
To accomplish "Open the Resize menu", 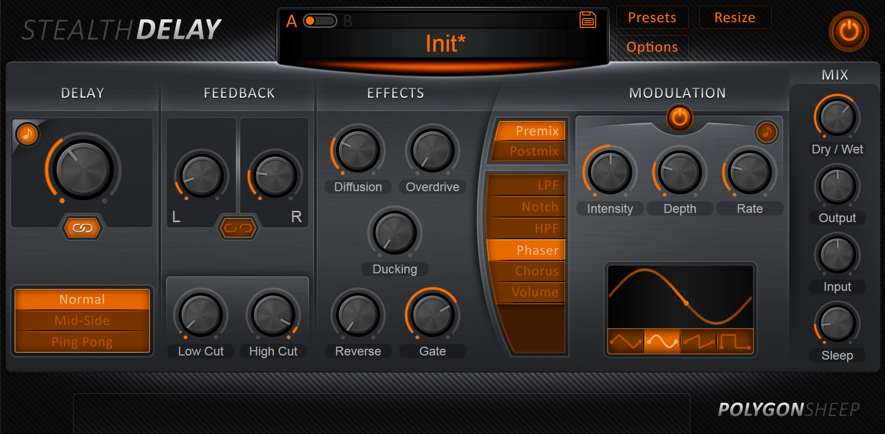I will [x=734, y=18].
